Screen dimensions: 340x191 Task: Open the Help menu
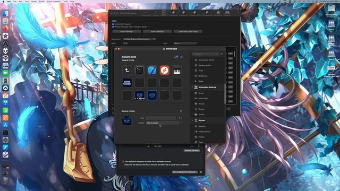[72, 1]
